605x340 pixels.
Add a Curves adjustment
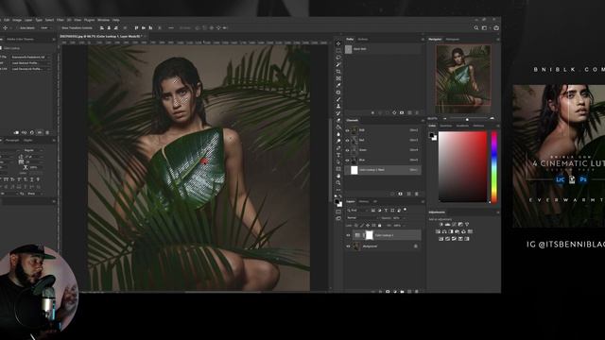(x=454, y=225)
